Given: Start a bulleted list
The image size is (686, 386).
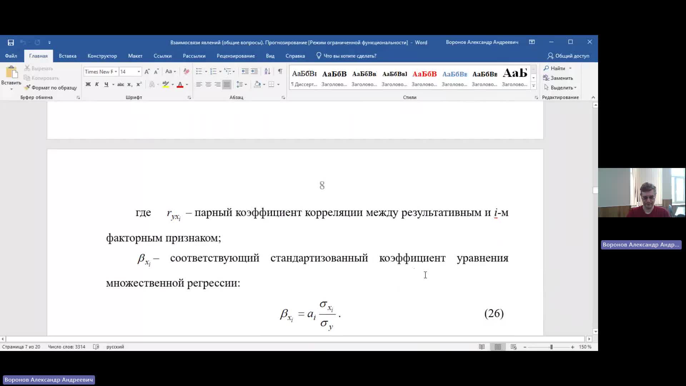Looking at the screenshot, I should click(199, 71).
